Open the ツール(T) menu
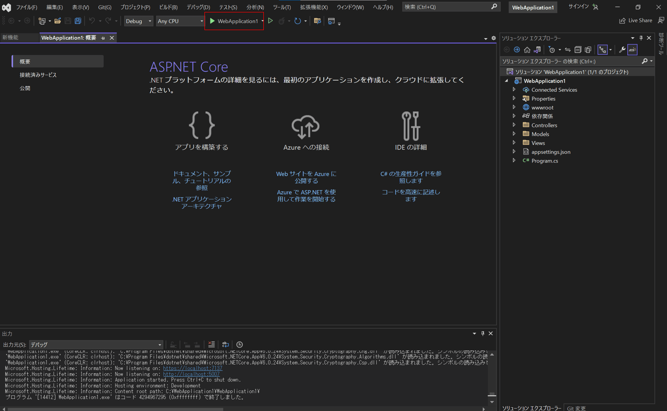Screen dimensions: 667x411 [x=282, y=7]
